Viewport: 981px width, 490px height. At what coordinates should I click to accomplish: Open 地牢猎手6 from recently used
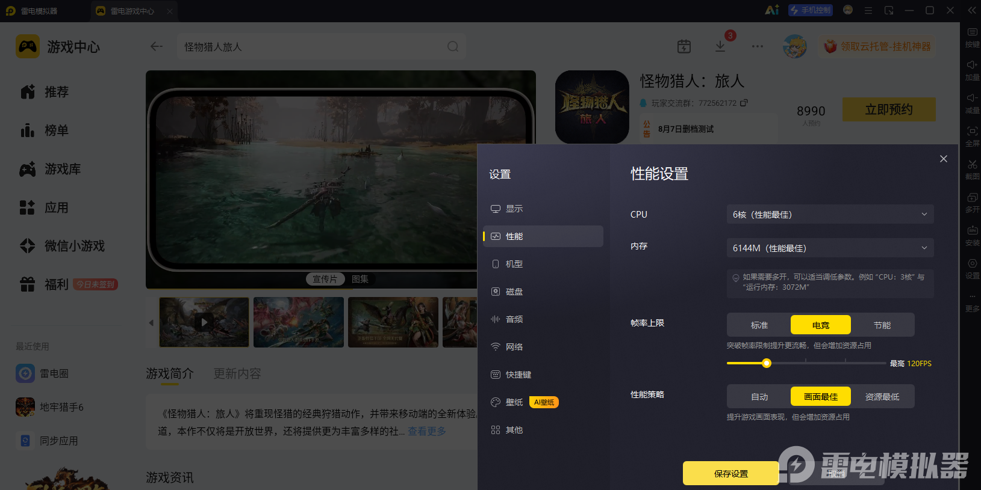[49, 407]
